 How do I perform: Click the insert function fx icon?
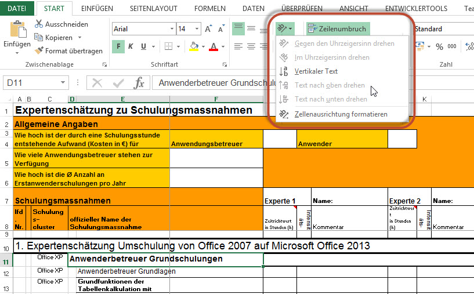[139, 83]
